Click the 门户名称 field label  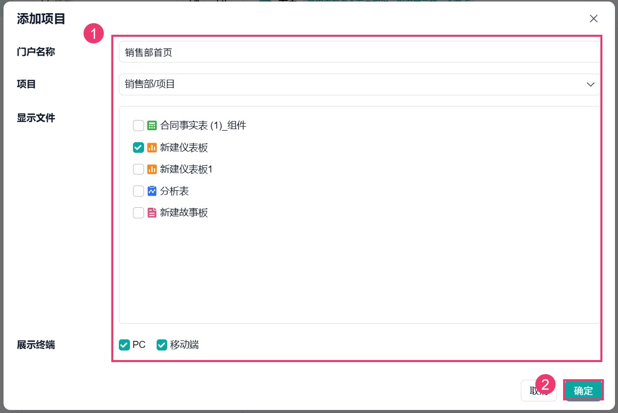pos(36,51)
